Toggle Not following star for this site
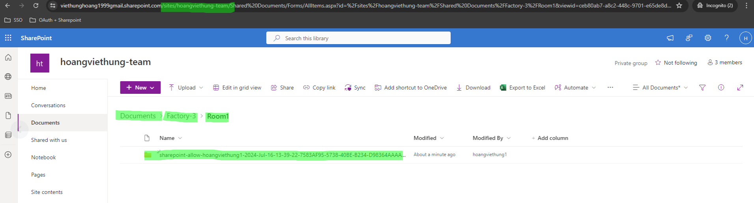 point(676,63)
